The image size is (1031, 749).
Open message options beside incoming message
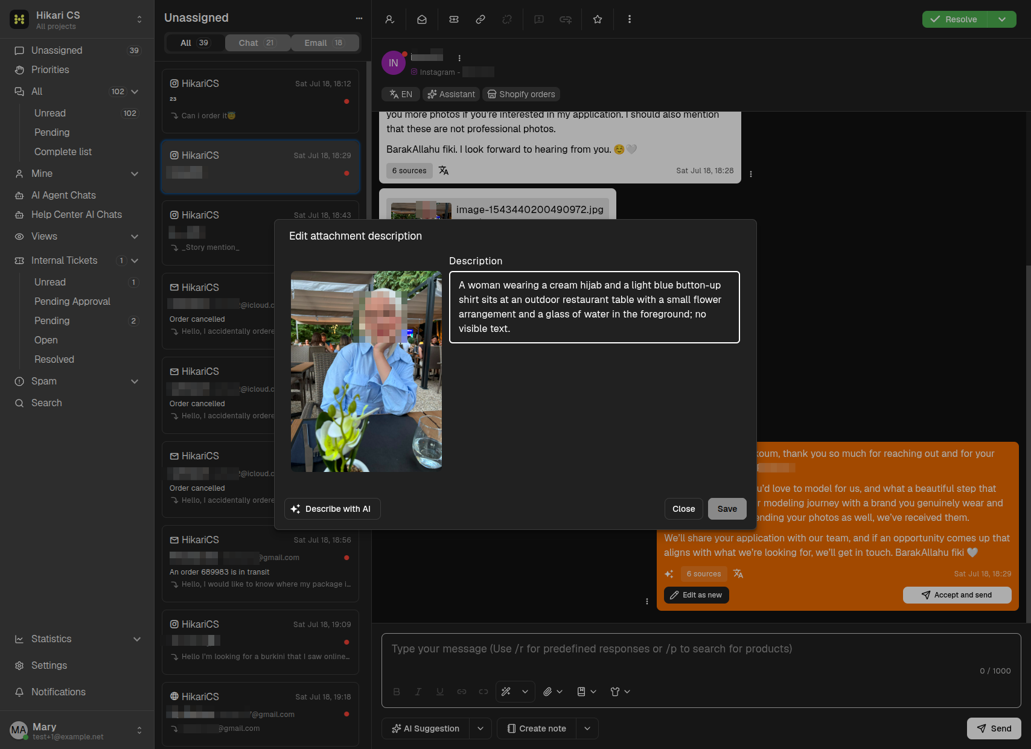(751, 174)
